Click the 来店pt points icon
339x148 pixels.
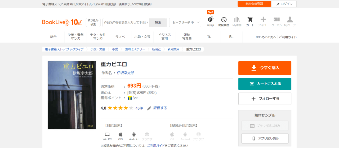pyautogui.click(x=210, y=21)
